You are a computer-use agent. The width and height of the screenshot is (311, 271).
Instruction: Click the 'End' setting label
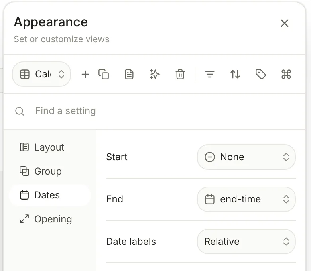point(115,199)
